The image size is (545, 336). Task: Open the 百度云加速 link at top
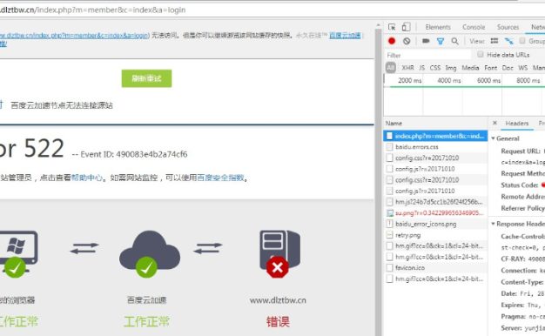[345, 35]
